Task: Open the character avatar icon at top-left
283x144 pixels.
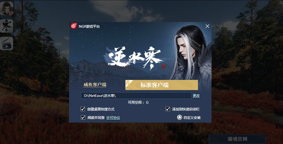Action: tap(7, 8)
